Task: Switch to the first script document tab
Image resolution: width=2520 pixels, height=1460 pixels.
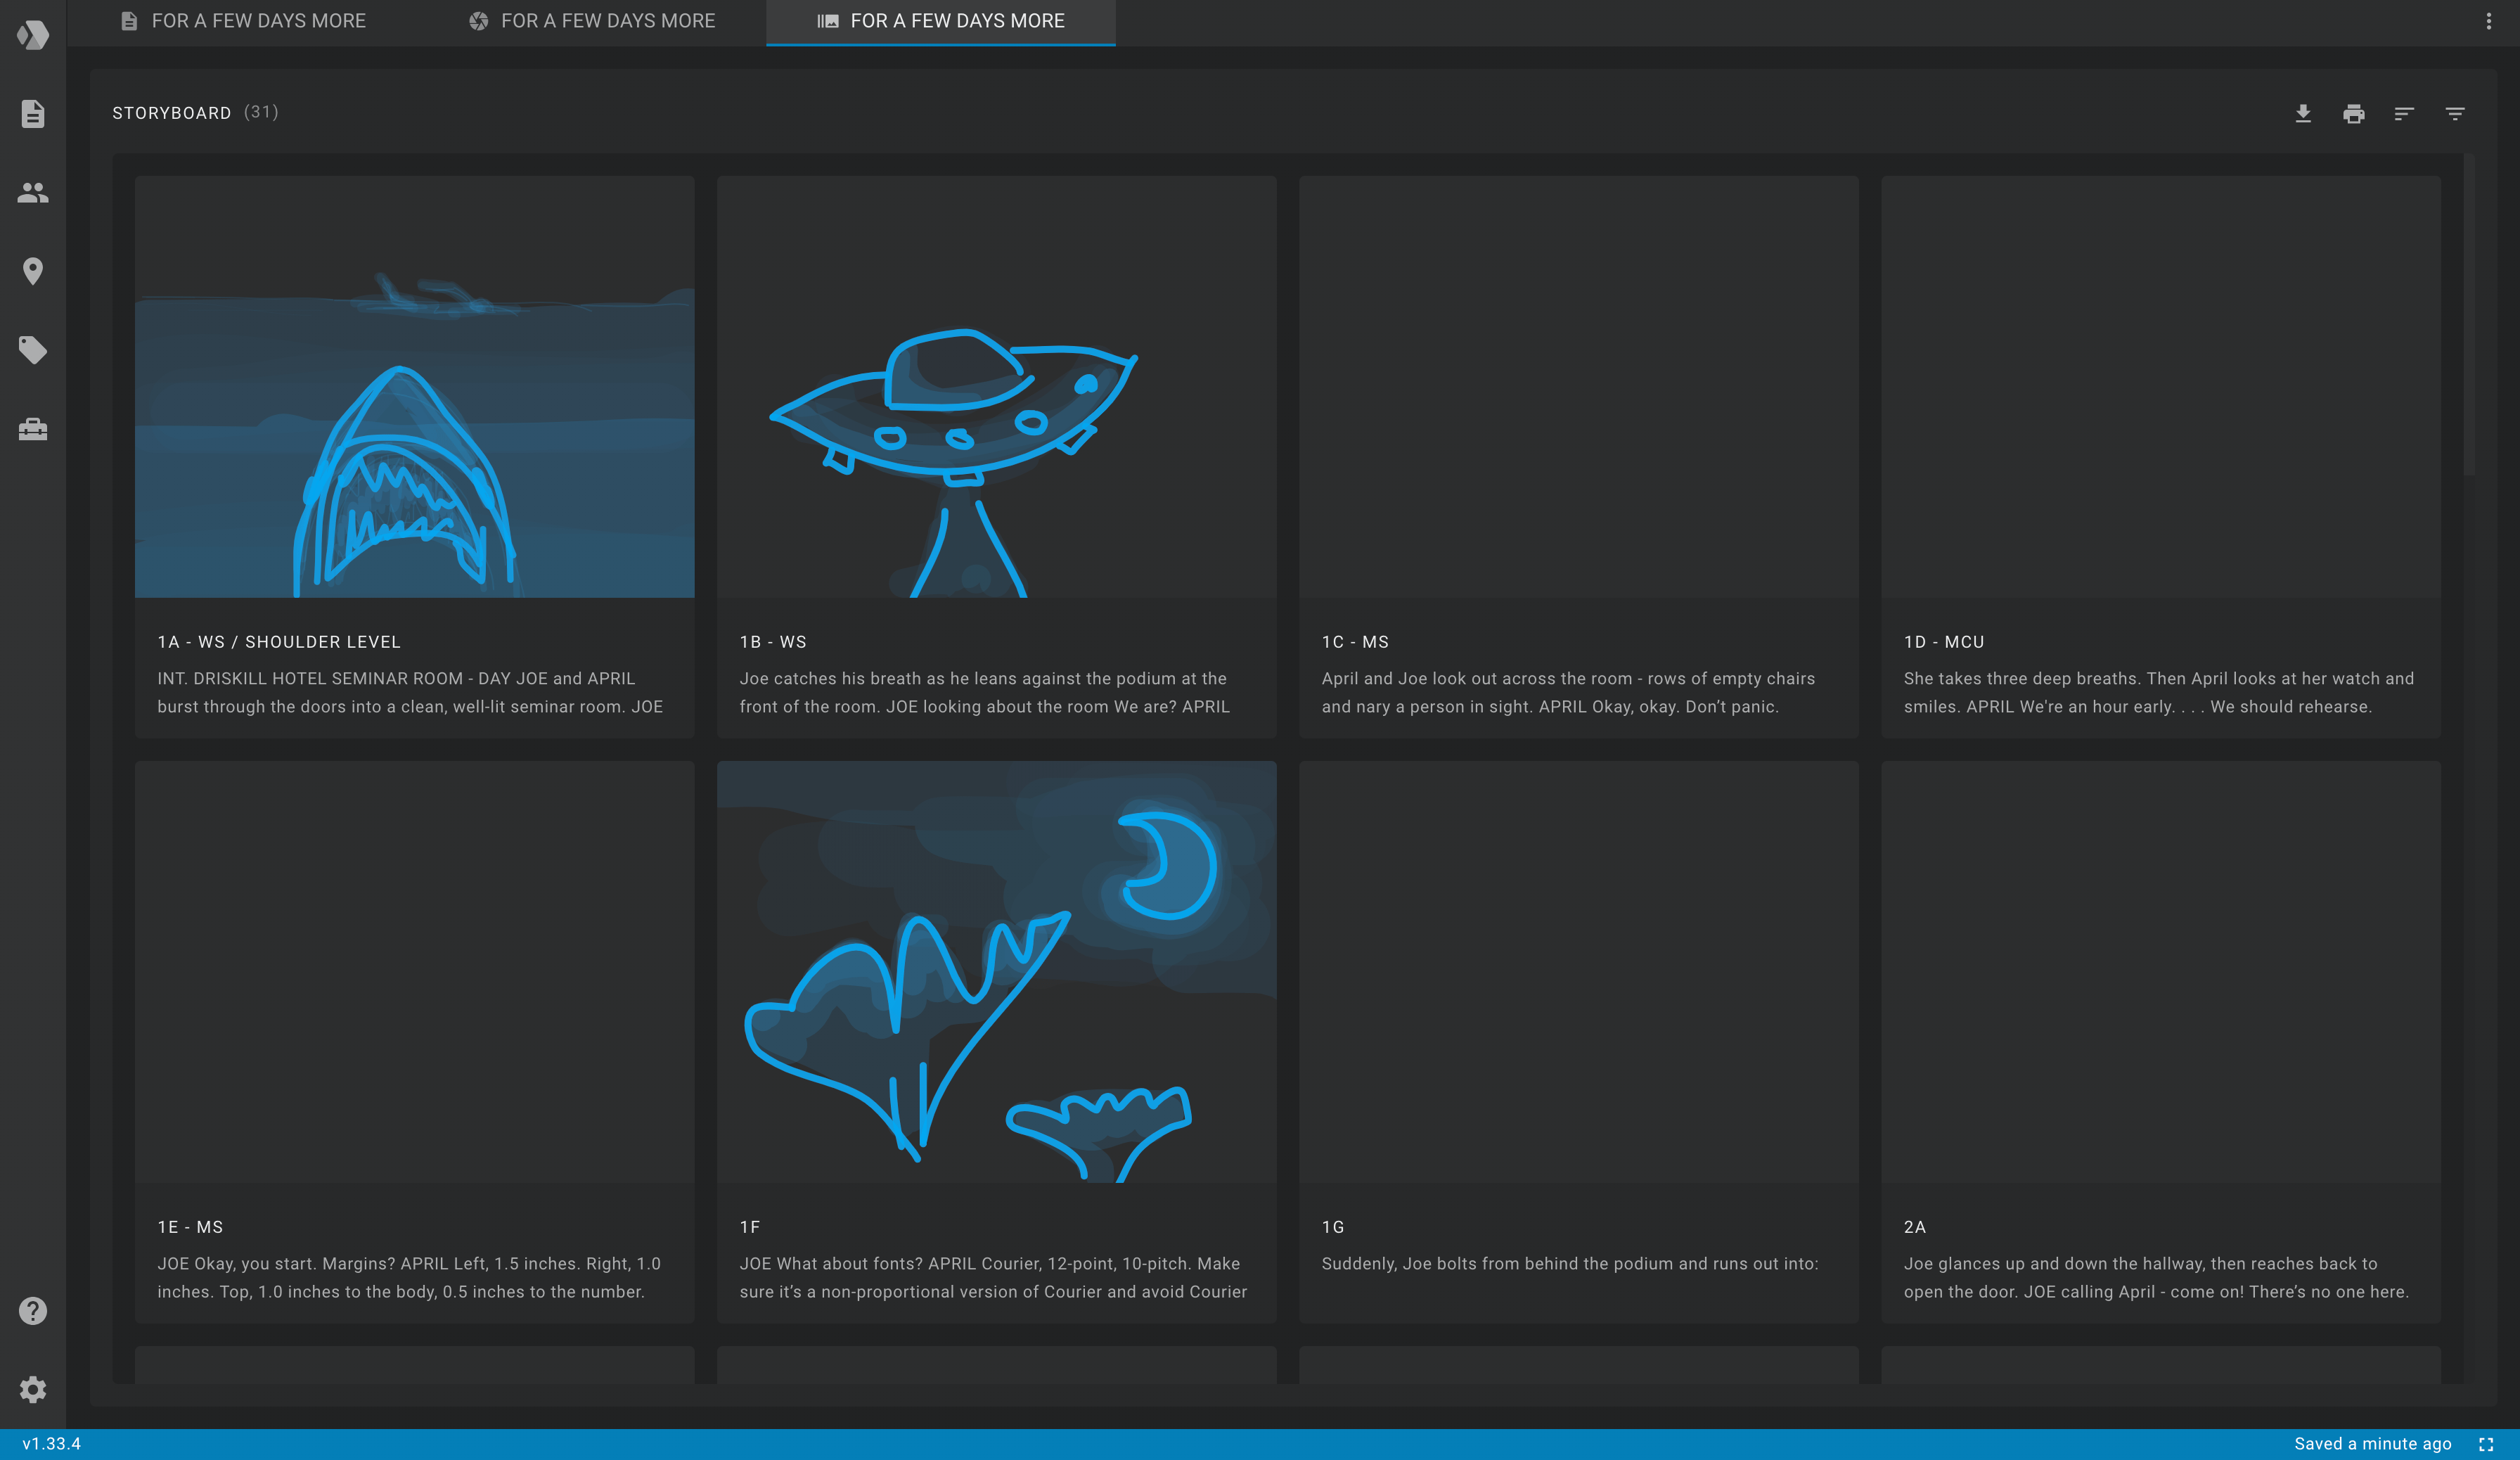Action: 242,21
